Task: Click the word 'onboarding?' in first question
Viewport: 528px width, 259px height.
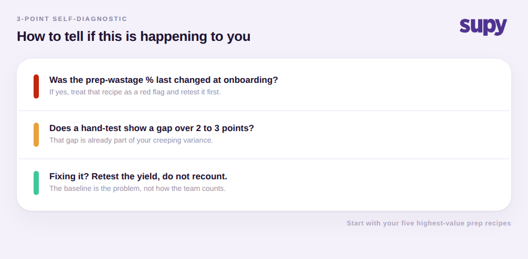Action: click(x=251, y=80)
